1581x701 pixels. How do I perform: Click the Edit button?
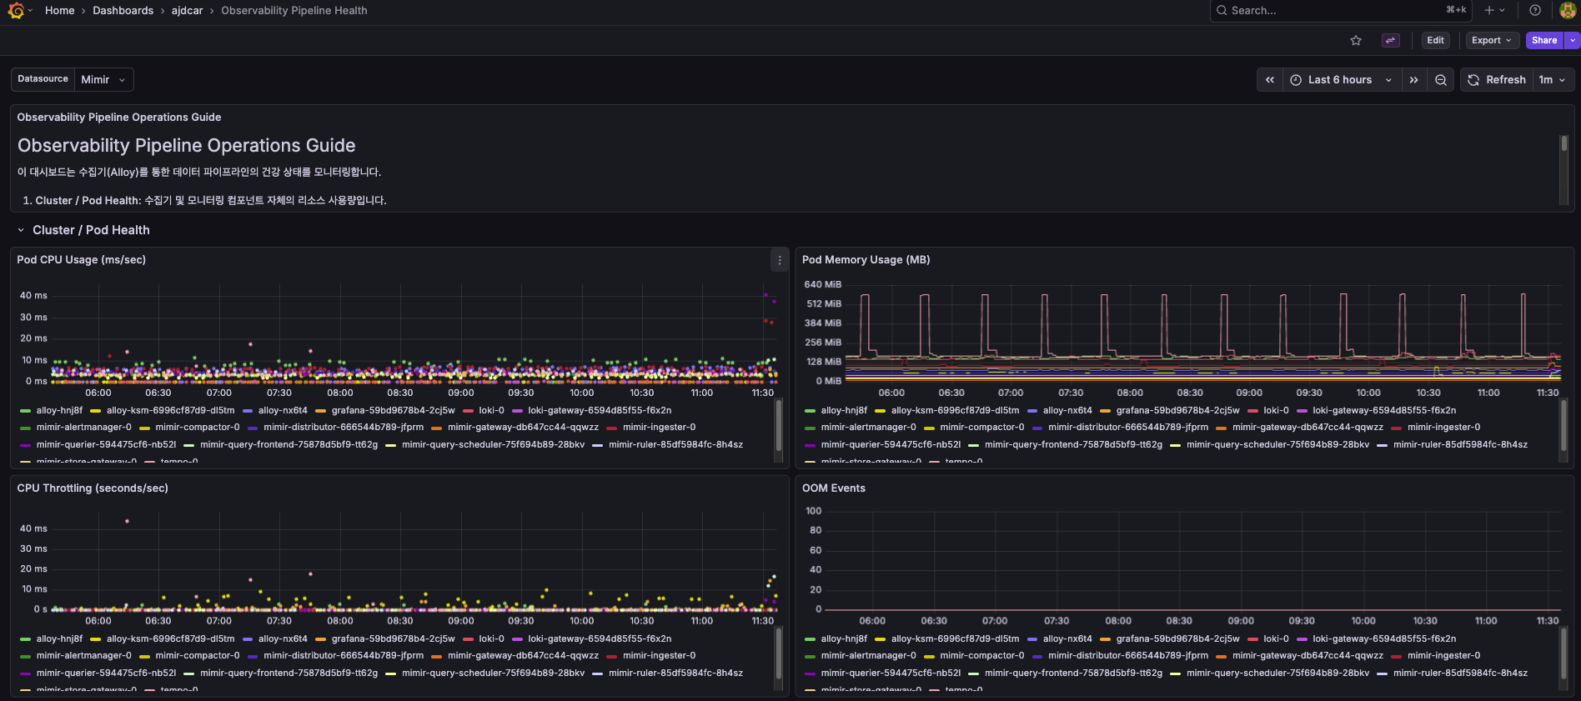tap(1435, 40)
